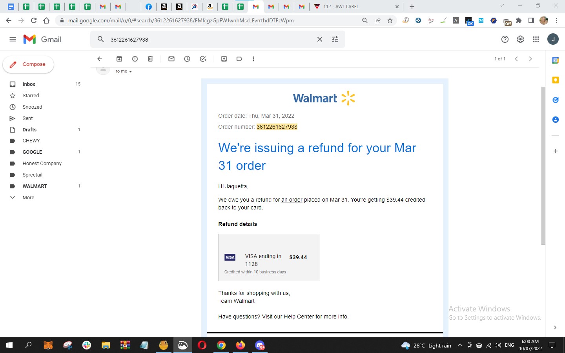Click the highlighted order number 3612261627938
This screenshot has height=353, width=565.
pyautogui.click(x=277, y=127)
